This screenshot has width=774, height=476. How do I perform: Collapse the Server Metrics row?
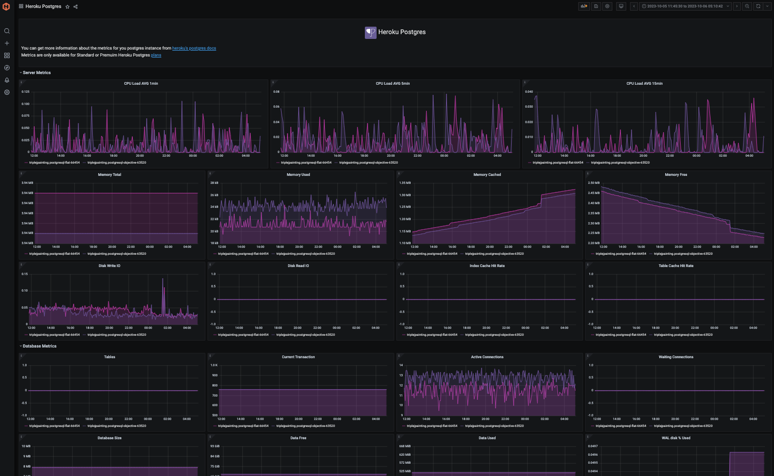pos(35,72)
